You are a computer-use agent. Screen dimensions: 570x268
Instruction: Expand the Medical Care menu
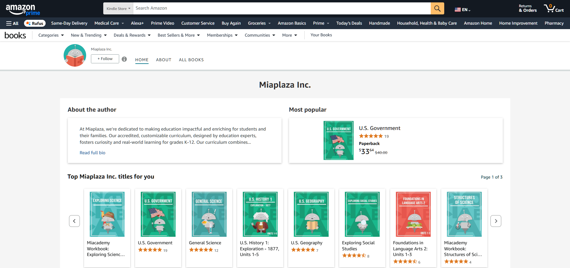[109, 23]
